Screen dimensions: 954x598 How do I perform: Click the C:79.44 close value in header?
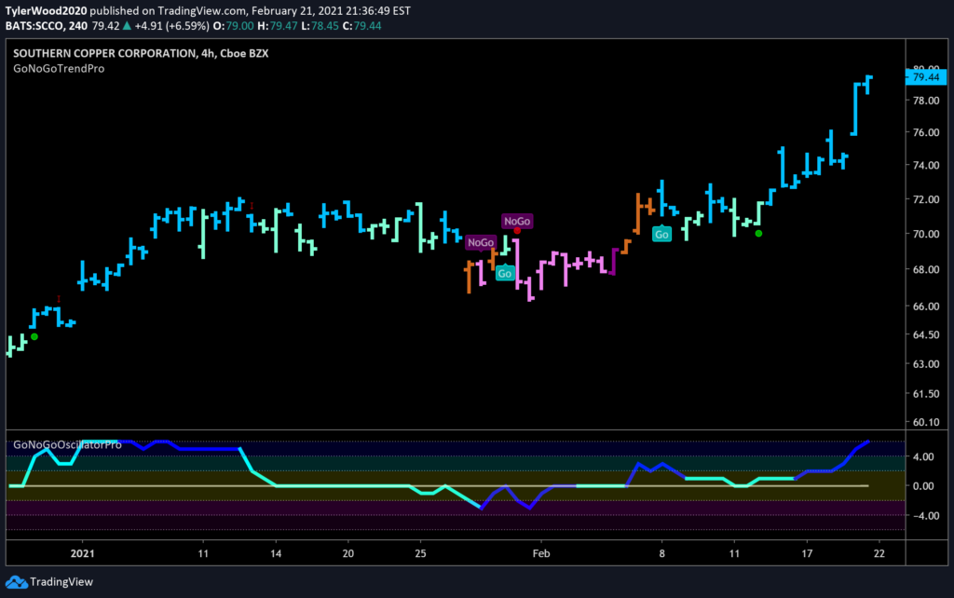pos(362,26)
